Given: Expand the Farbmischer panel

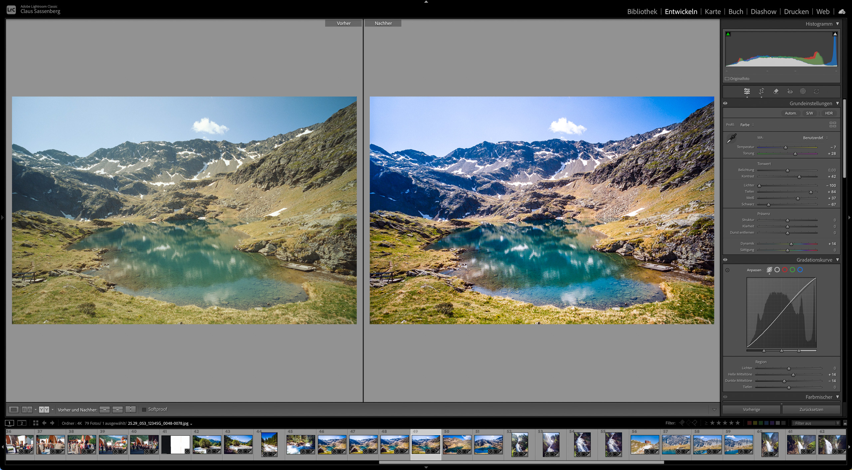Looking at the screenshot, I should click(837, 397).
